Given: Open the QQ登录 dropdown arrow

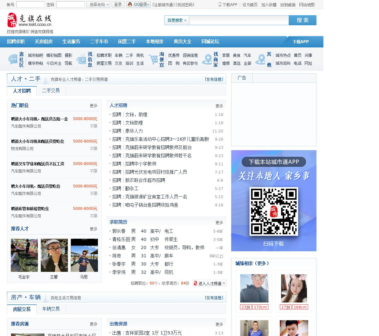Looking at the screenshot, I should click(148, 4).
